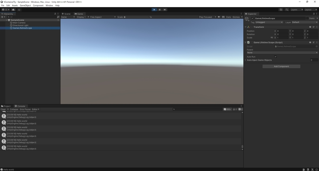The height and width of the screenshot is (171, 319).
Task: Open Hierarchy panel options menu
Action: click(x=58, y=14)
